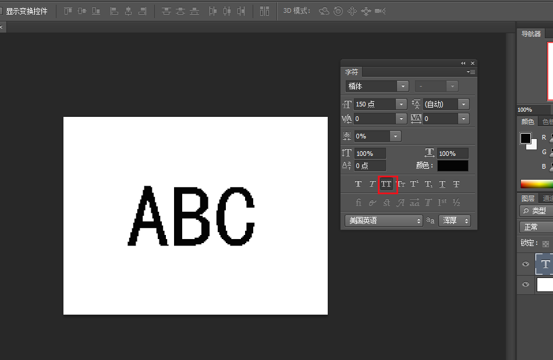Select the 3D rotate object mode

324,11
